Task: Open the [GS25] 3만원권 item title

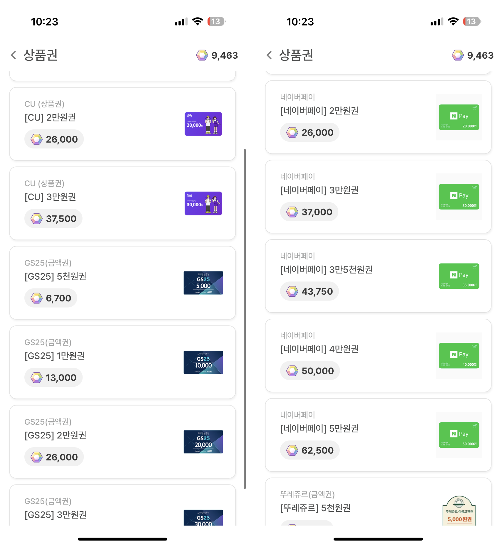Action: (x=56, y=515)
